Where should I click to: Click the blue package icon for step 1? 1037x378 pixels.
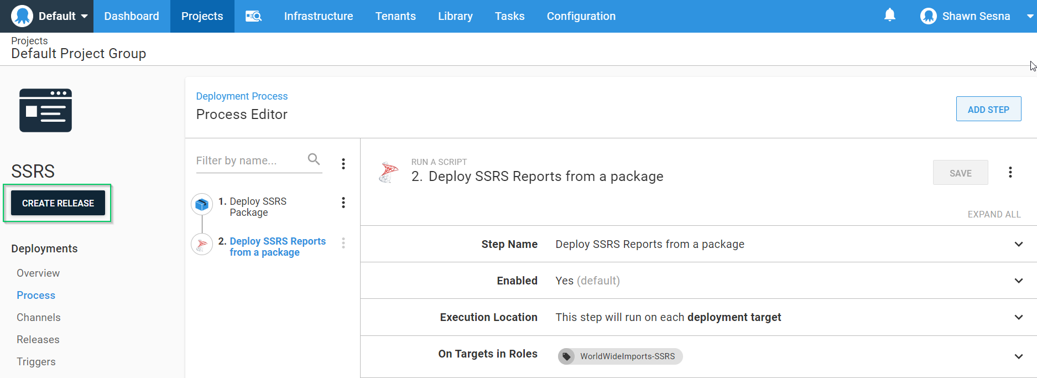pyautogui.click(x=202, y=205)
